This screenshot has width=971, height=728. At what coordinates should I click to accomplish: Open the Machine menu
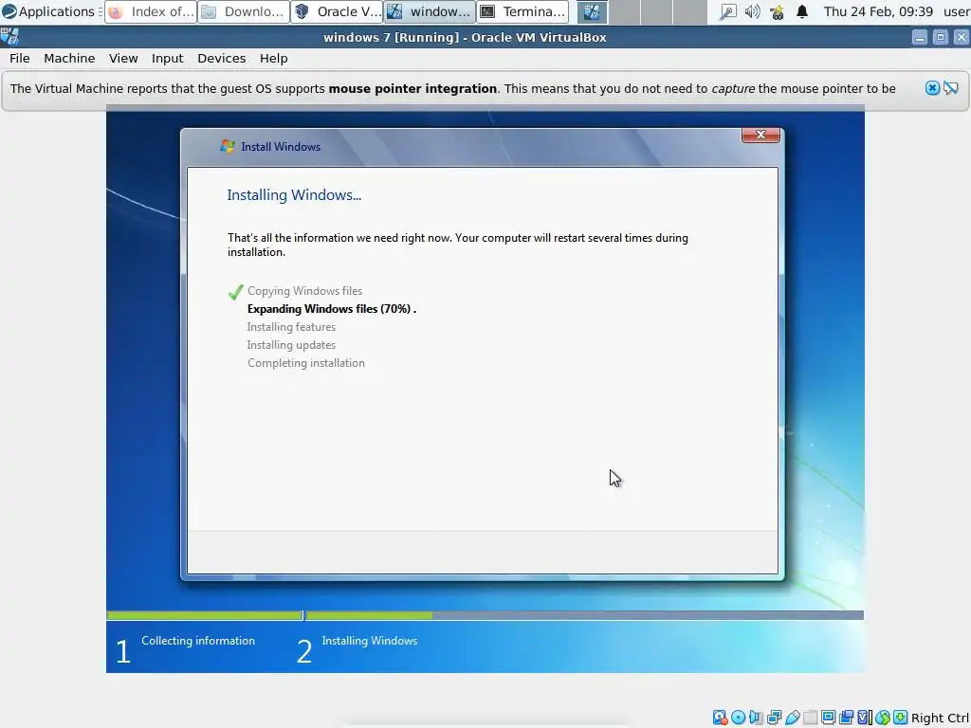(x=69, y=58)
